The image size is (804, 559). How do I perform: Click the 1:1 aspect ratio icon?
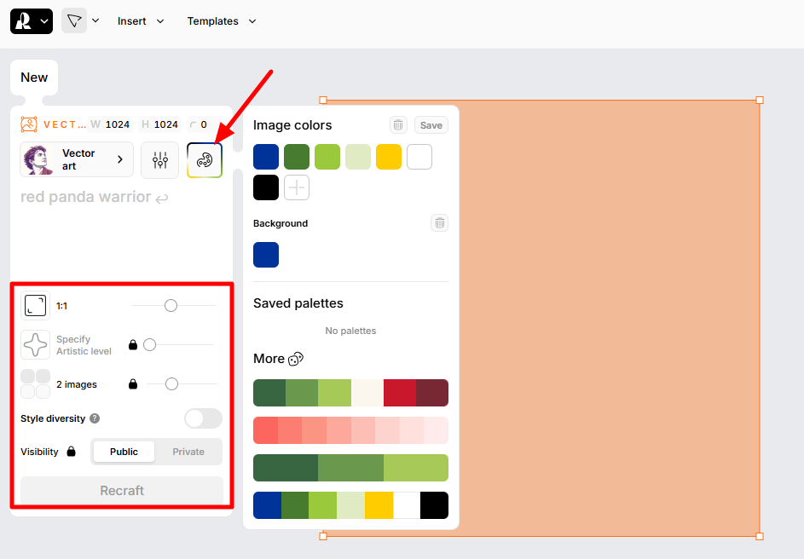[35, 306]
